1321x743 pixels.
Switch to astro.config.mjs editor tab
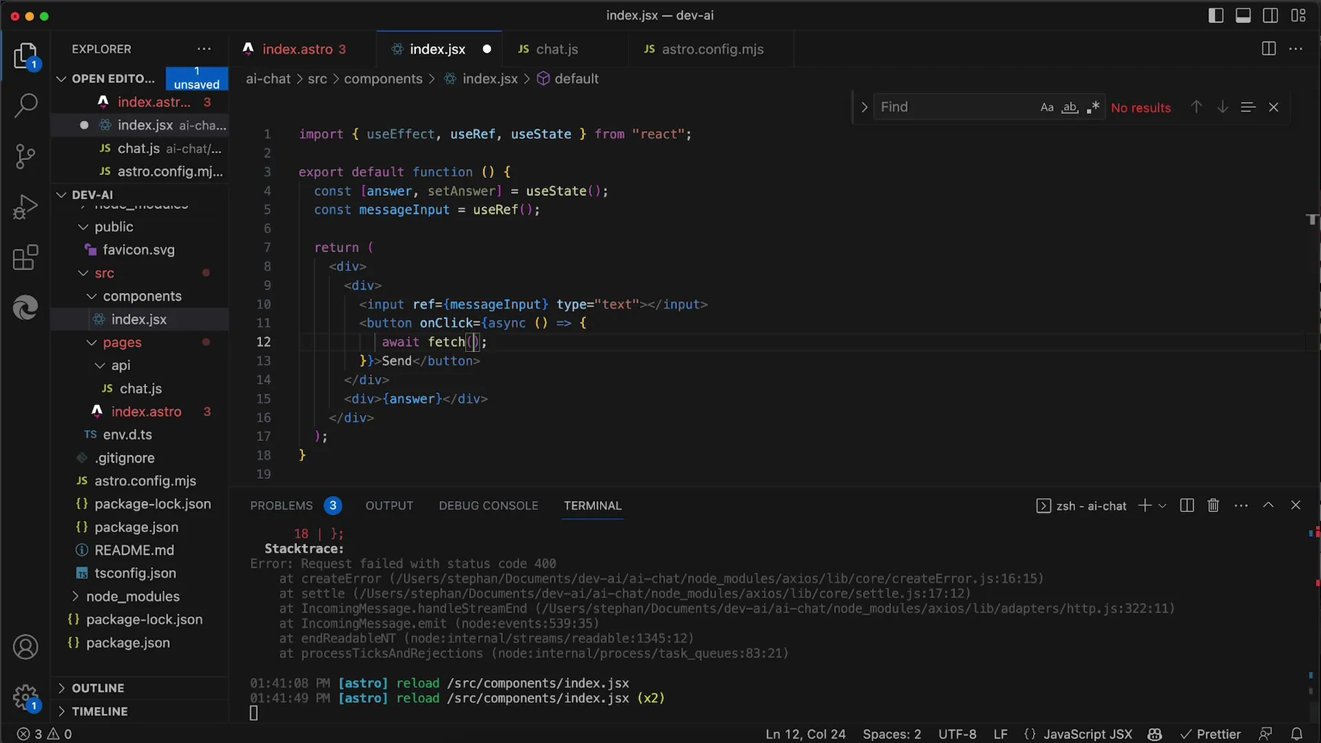712,49
